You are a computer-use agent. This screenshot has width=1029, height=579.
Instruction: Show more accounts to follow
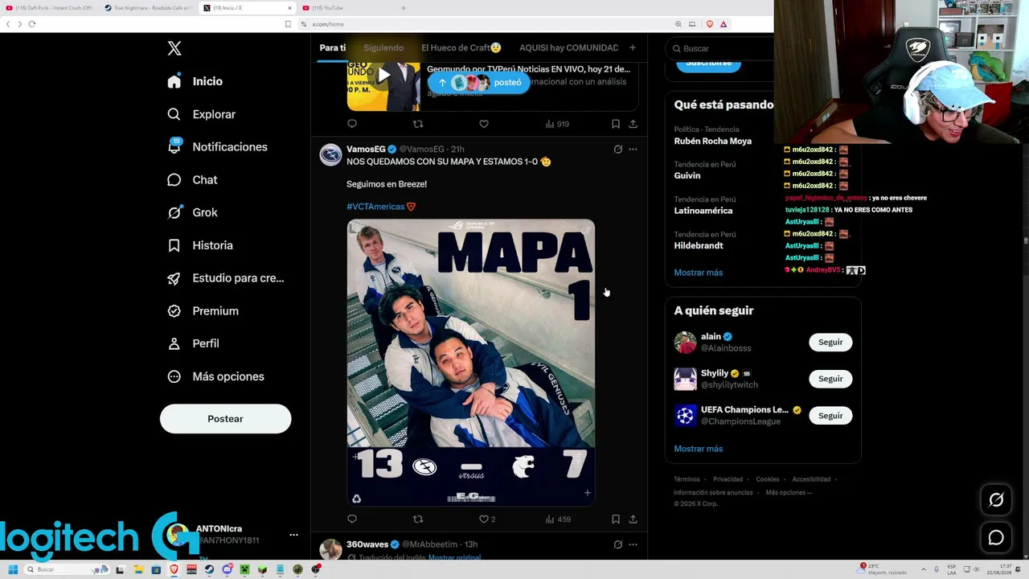[x=699, y=449]
